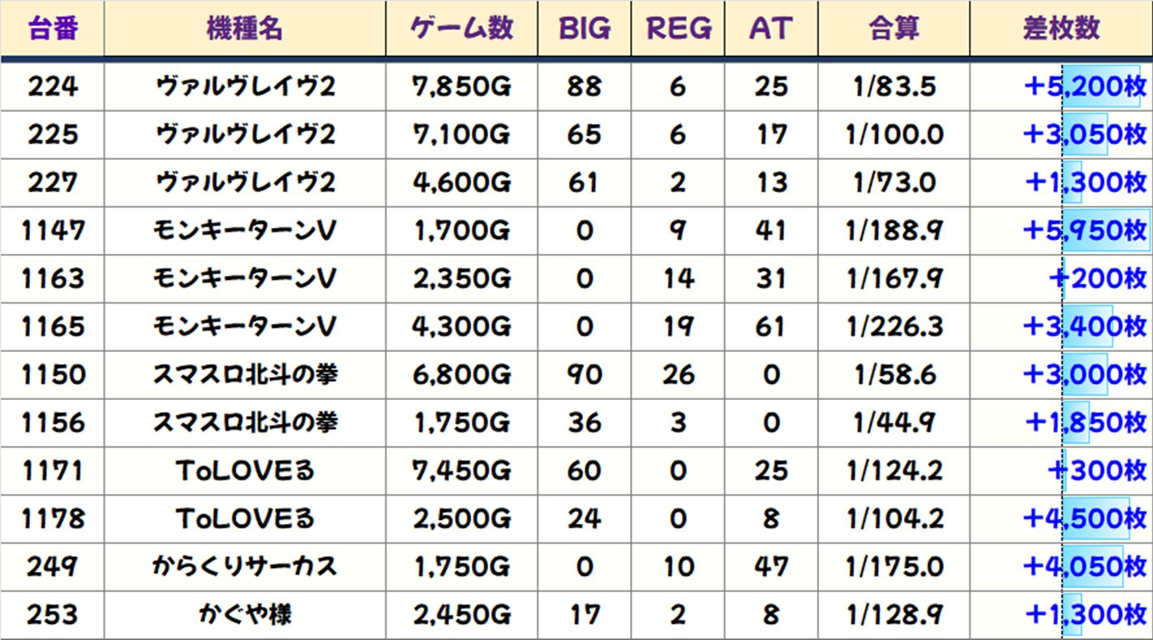Click the +5,950枚 difference cell
This screenshot has width=1153, height=640.
(x=1084, y=230)
